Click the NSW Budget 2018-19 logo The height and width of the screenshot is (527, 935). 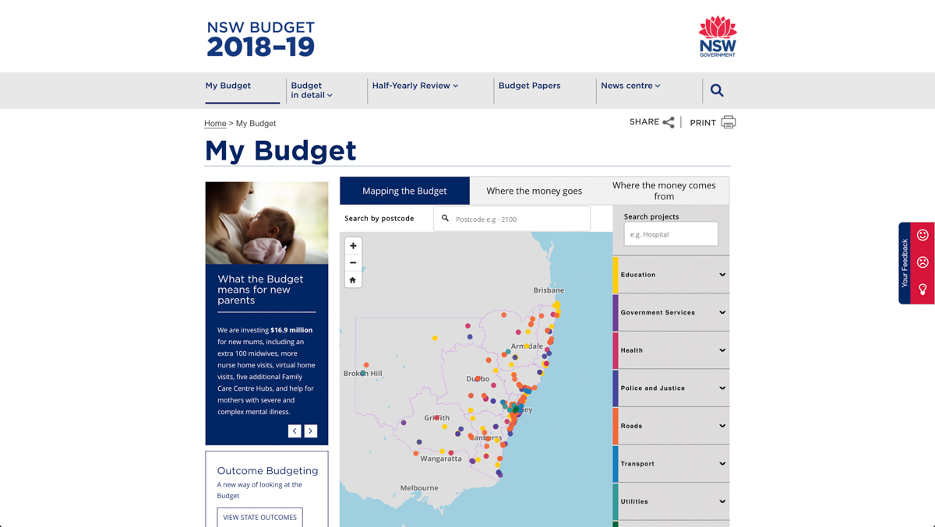coord(261,39)
